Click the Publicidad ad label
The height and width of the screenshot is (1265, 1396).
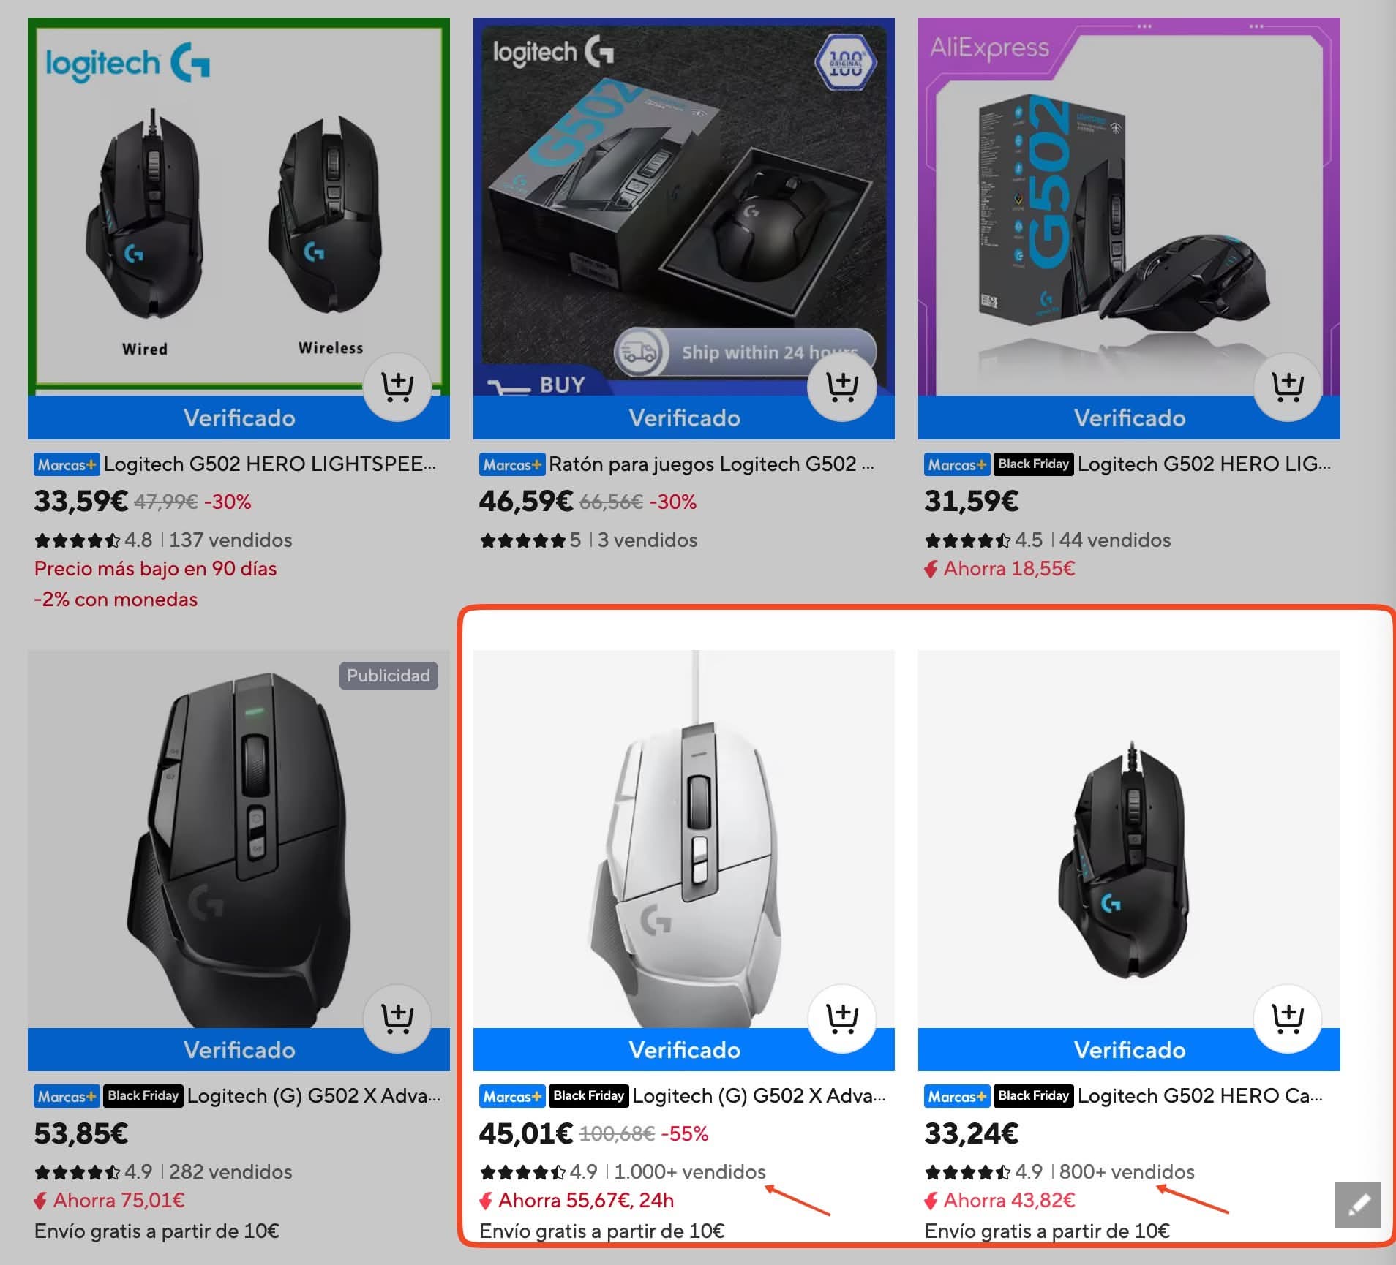389,676
